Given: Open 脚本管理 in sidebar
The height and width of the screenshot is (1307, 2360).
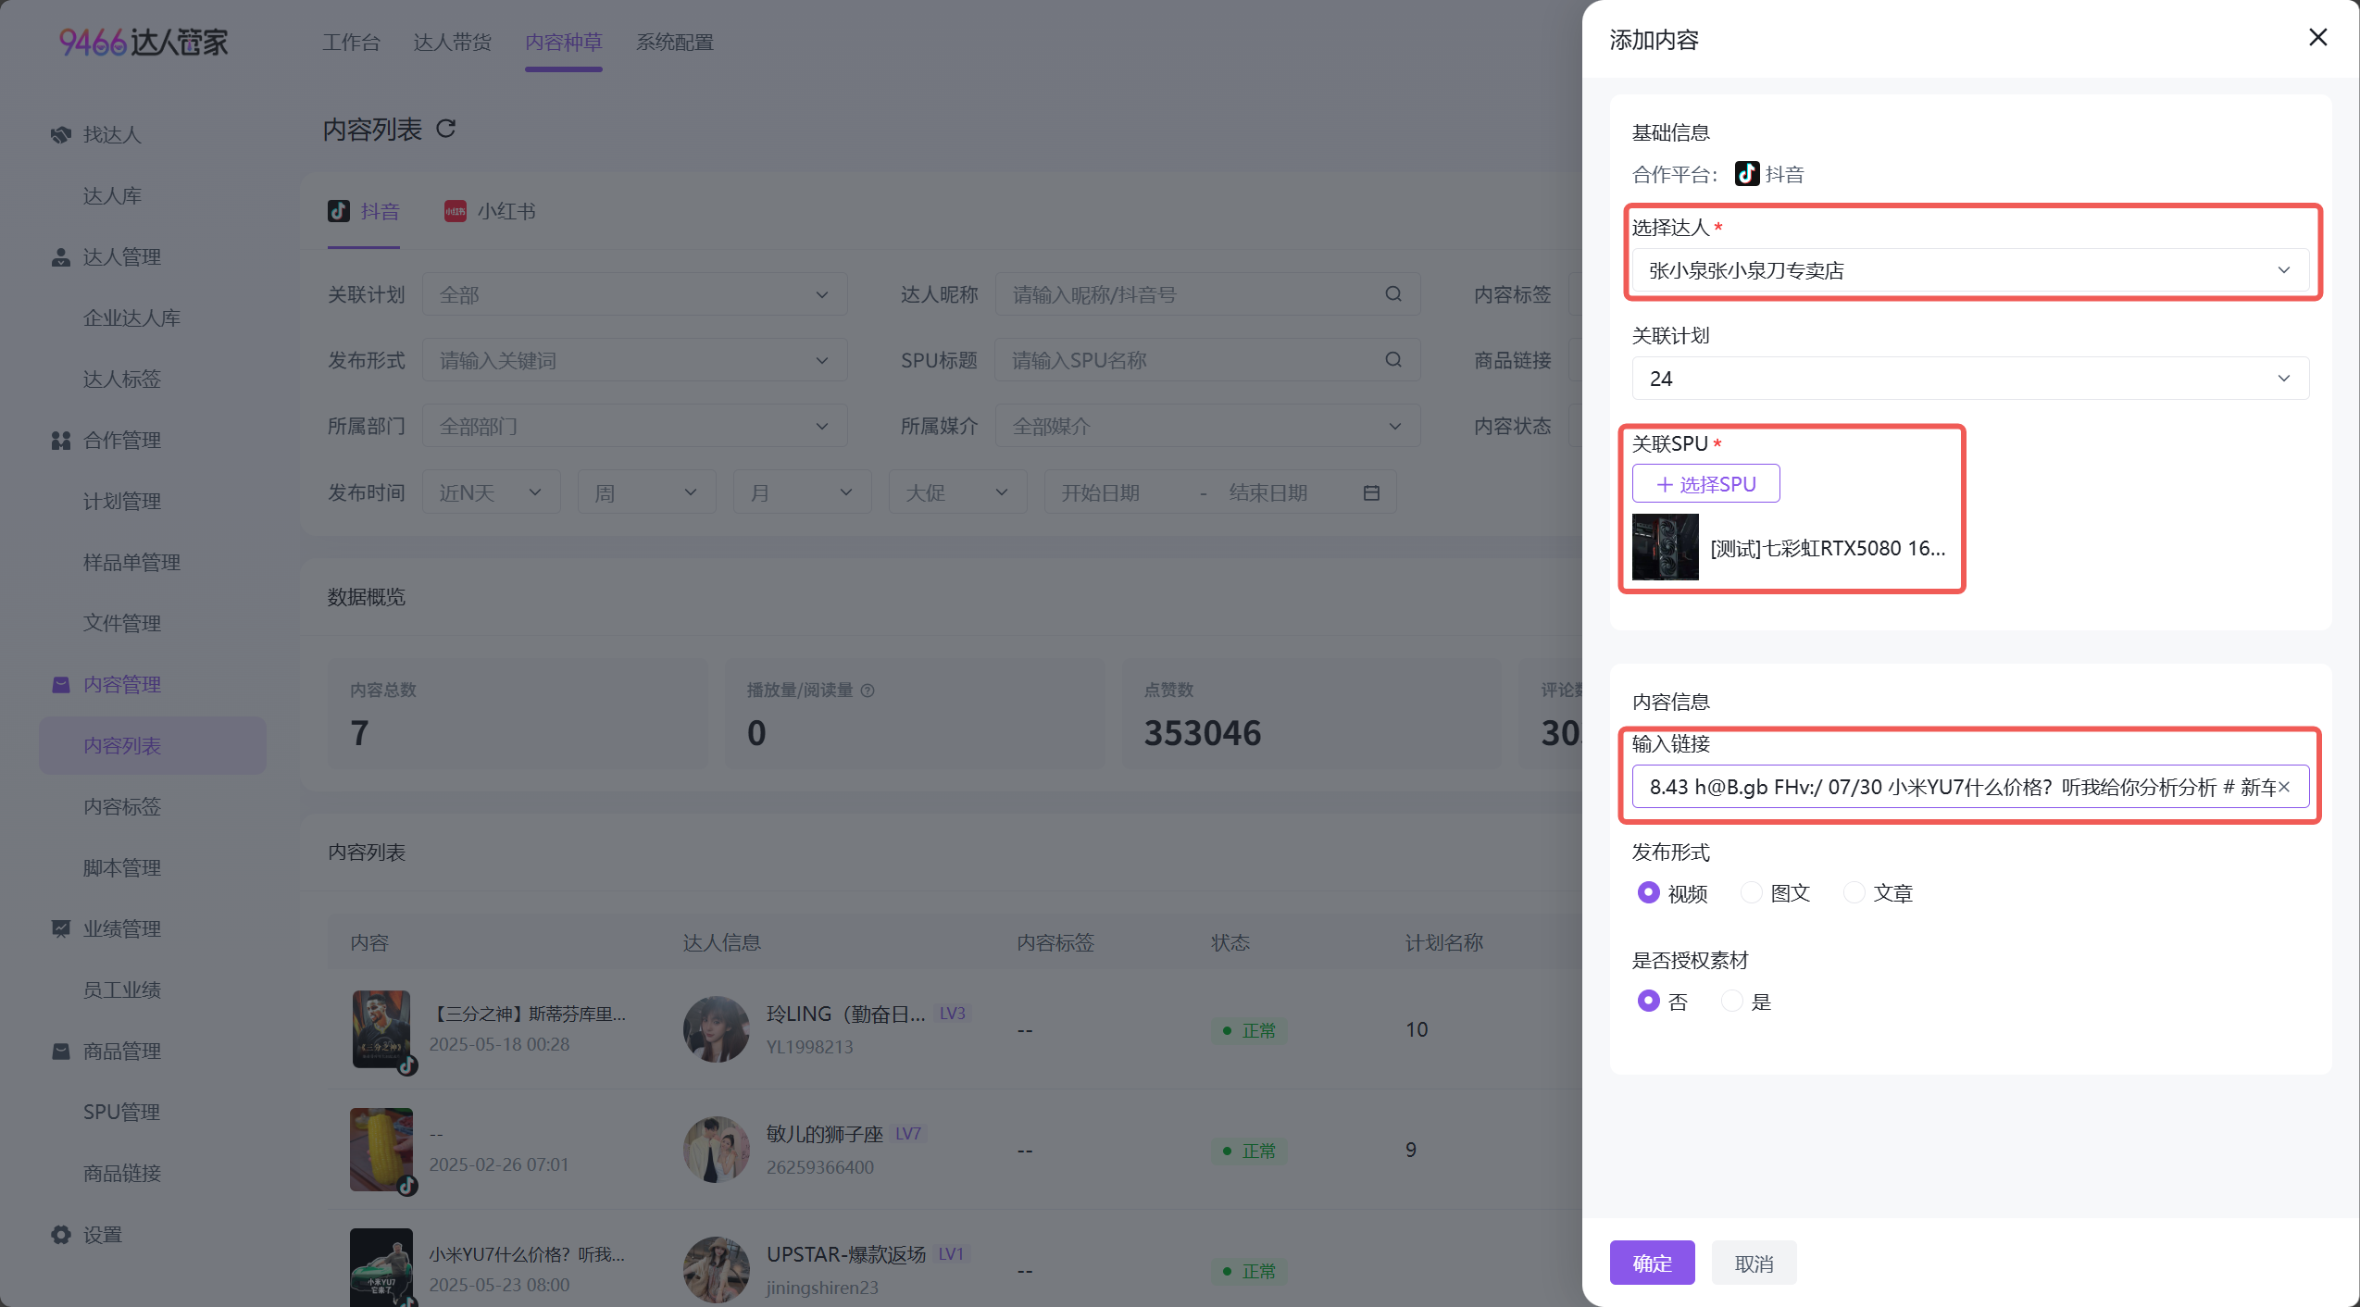Looking at the screenshot, I should (x=122, y=868).
